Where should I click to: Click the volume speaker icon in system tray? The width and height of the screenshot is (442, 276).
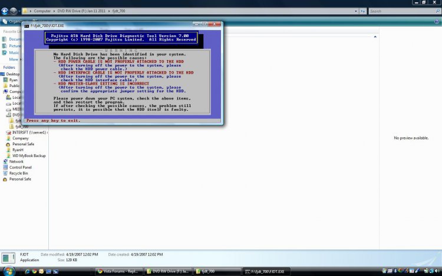point(437,271)
